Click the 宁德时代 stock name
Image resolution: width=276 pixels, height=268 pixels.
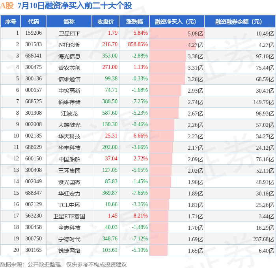click(69, 239)
